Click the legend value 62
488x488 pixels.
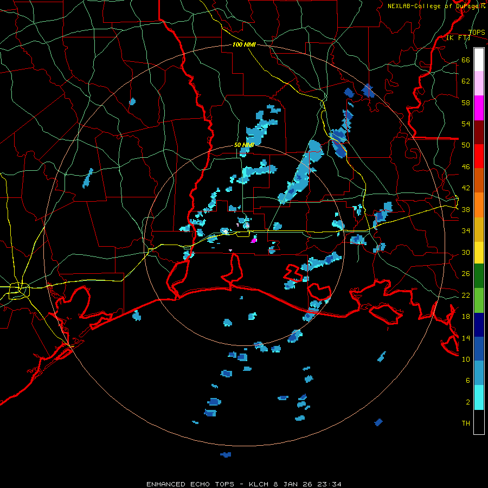pyautogui.click(x=466, y=81)
